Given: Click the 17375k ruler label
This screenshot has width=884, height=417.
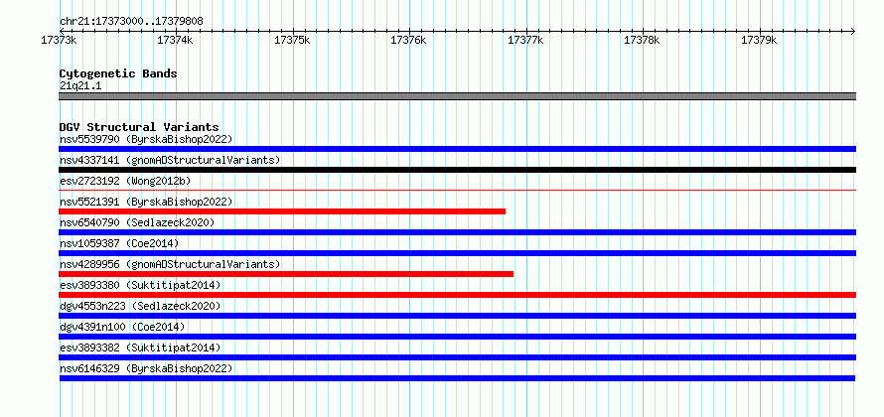Looking at the screenshot, I should 292,40.
